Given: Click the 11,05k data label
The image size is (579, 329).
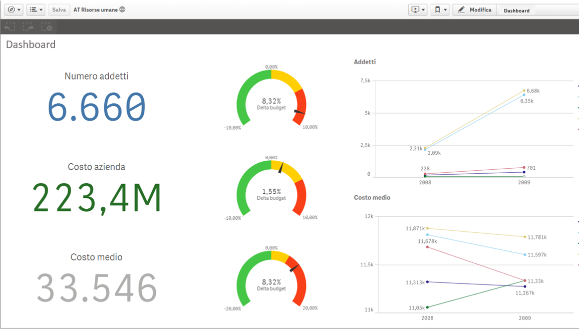Looking at the screenshot, I should [417, 308].
